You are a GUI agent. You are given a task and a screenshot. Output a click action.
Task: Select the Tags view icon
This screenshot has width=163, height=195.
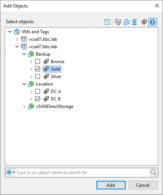tap(144, 22)
